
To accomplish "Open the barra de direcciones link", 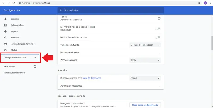I will click(92, 78).
